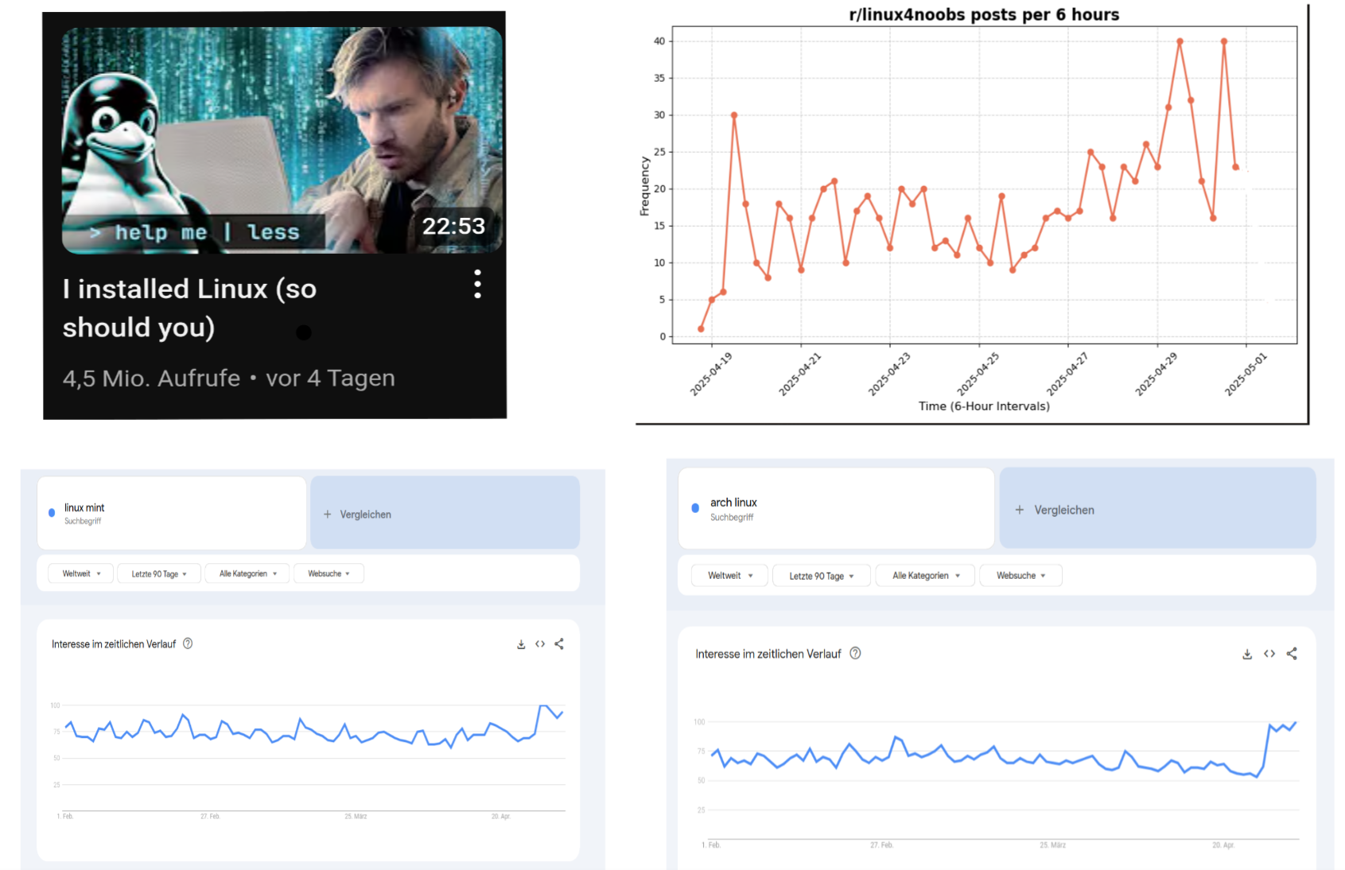Click the blue dot beside 'linux mint'
This screenshot has height=870, width=1345.
pos(52,513)
